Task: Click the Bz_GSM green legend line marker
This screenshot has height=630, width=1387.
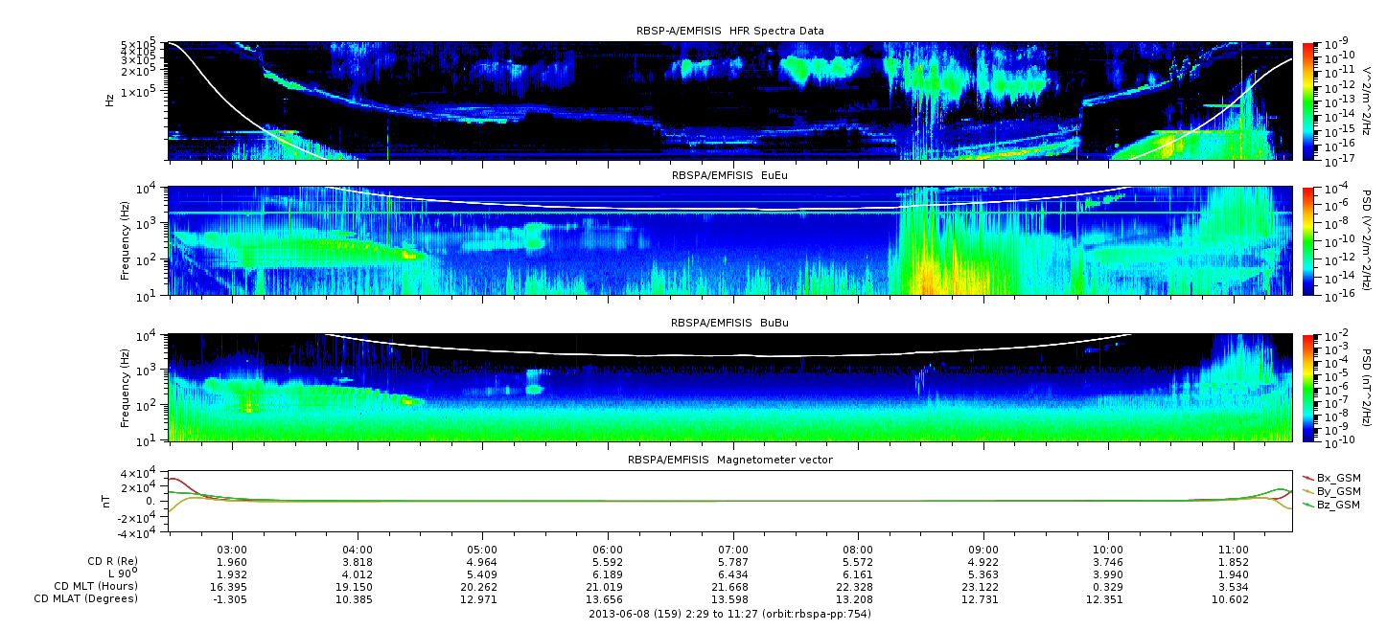Action: tap(1306, 505)
